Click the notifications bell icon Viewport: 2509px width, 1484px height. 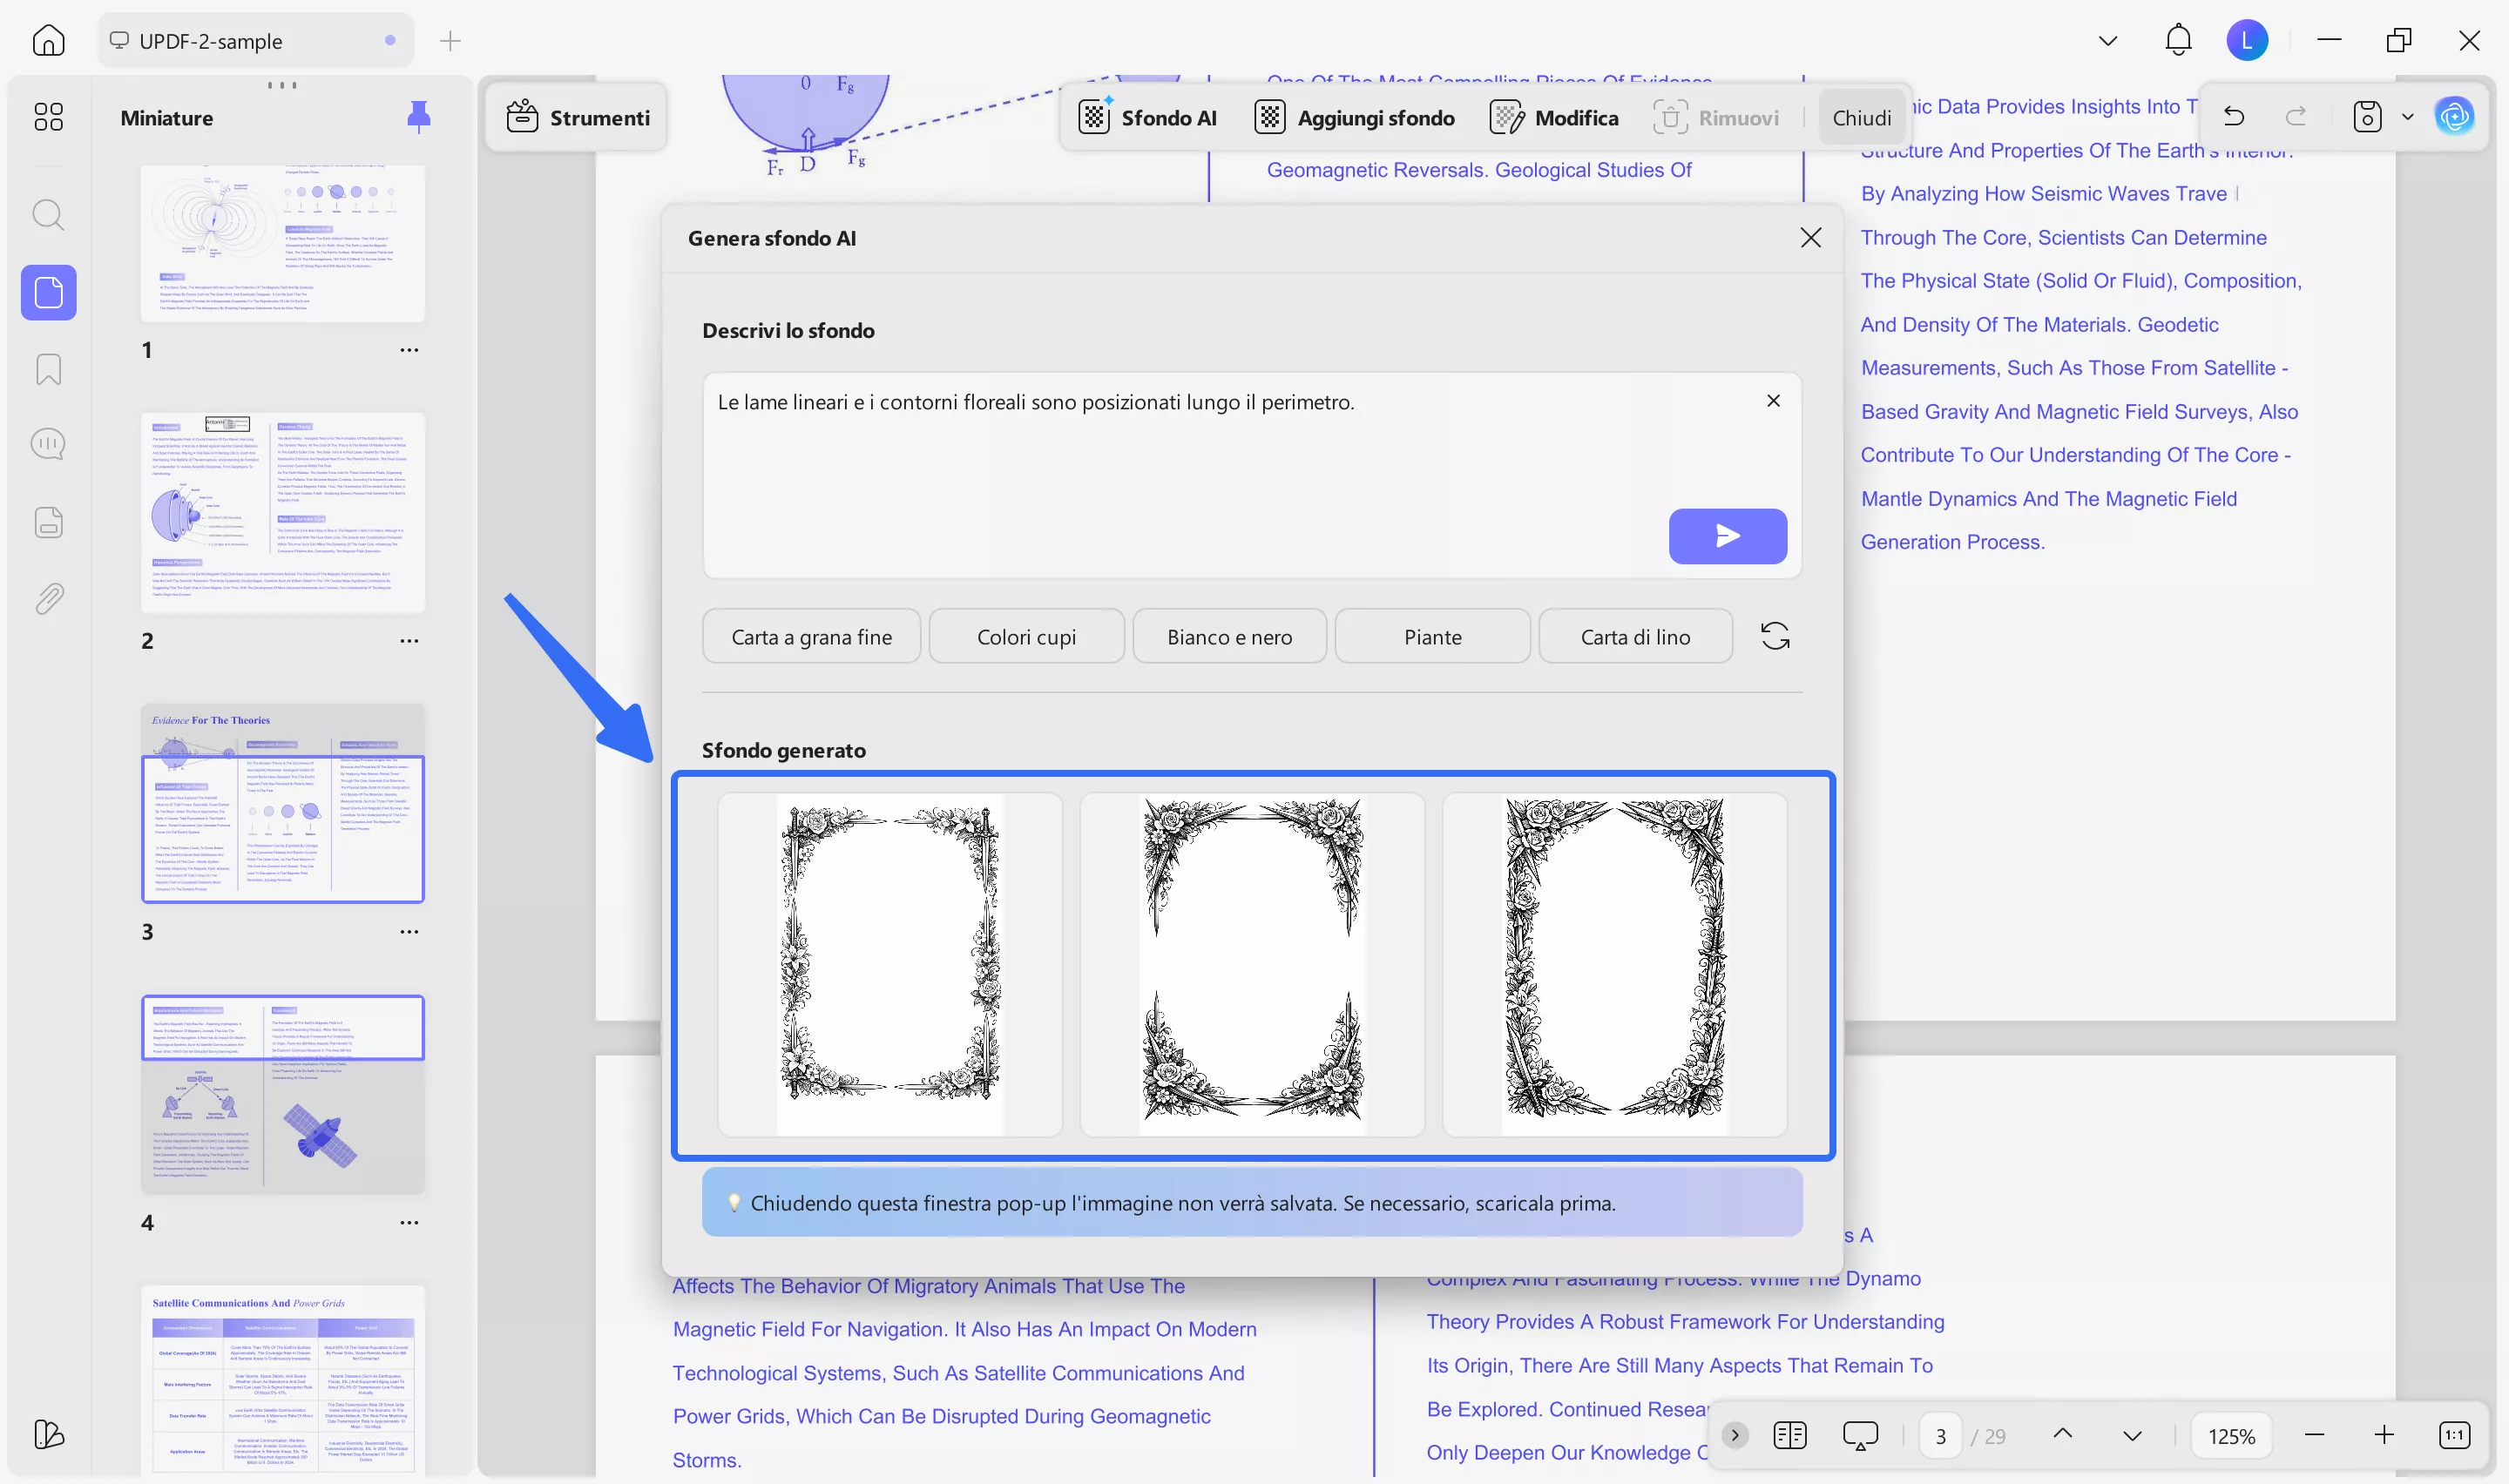click(2177, 41)
